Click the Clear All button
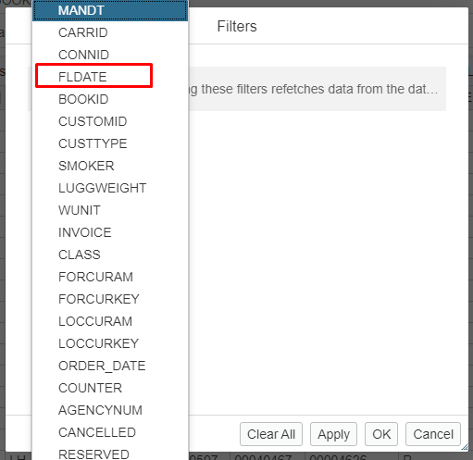The height and width of the screenshot is (460, 473). pyautogui.click(x=271, y=434)
